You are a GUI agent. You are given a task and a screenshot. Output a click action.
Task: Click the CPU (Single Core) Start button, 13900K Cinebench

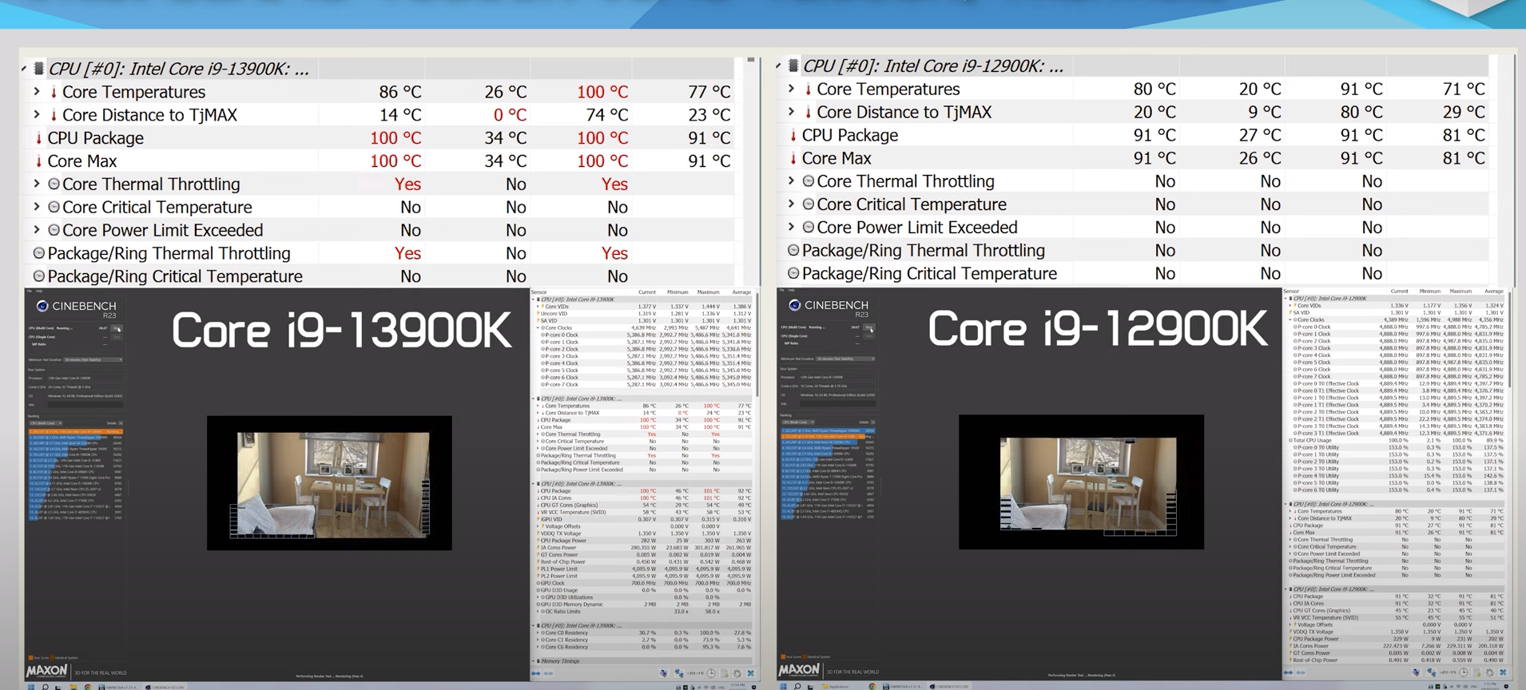pyautogui.click(x=117, y=337)
